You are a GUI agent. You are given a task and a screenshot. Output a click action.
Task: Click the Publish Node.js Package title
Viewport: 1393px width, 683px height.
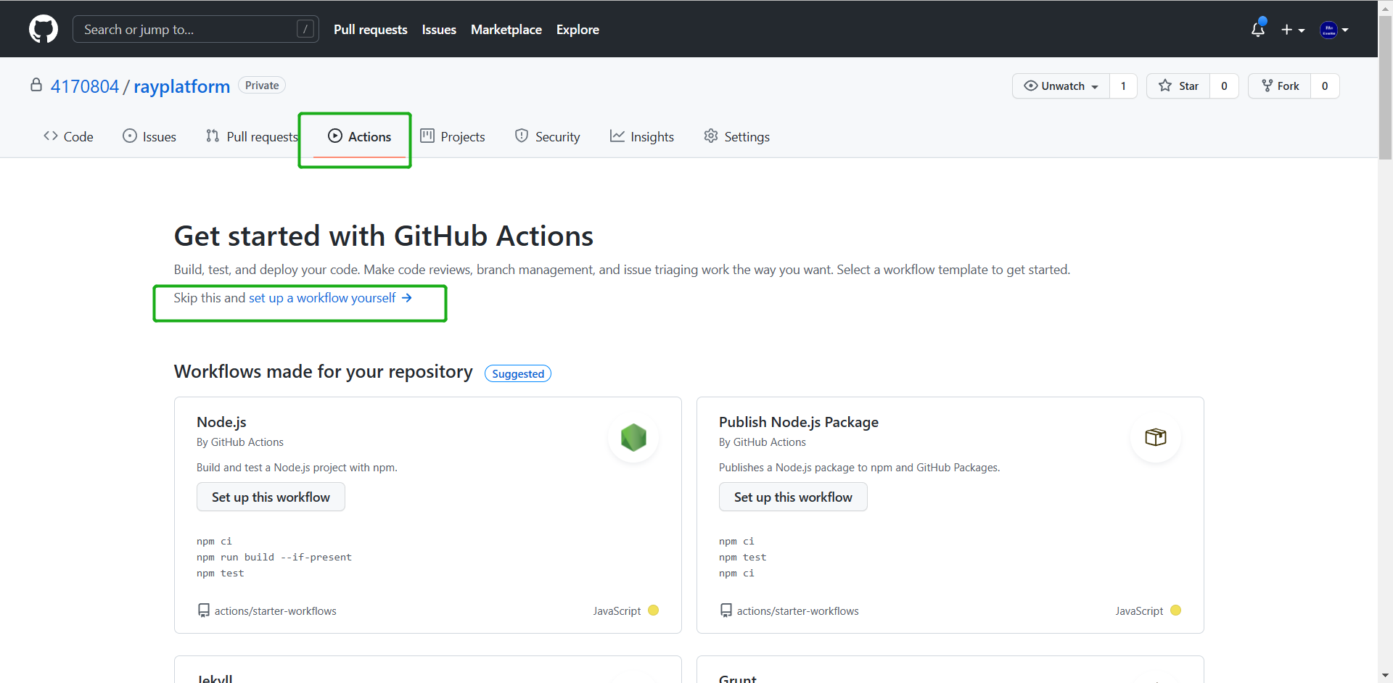coord(799,422)
